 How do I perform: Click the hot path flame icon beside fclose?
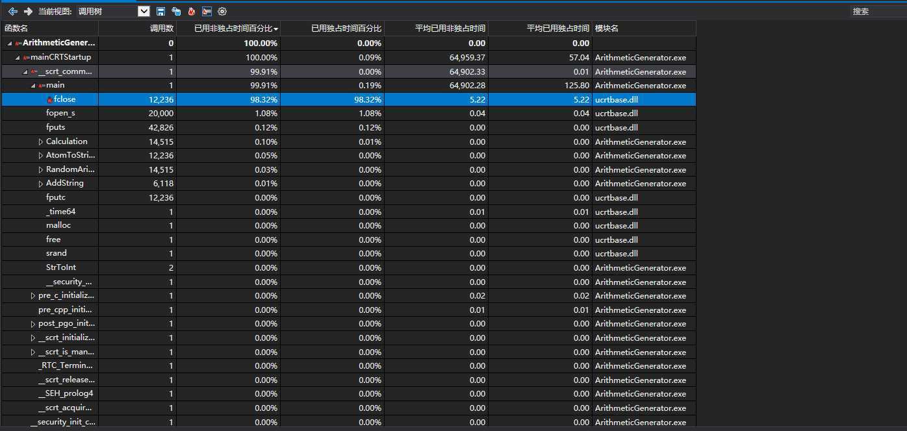tap(49, 99)
